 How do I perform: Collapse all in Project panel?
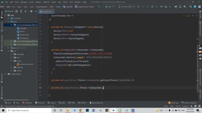26,11
